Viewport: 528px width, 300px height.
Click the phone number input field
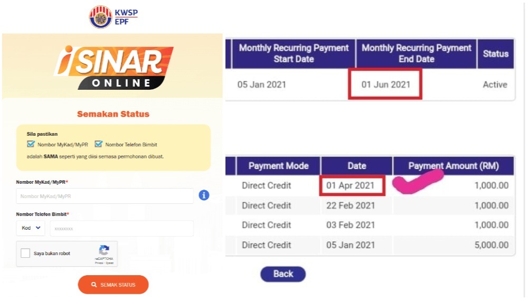coord(121,228)
